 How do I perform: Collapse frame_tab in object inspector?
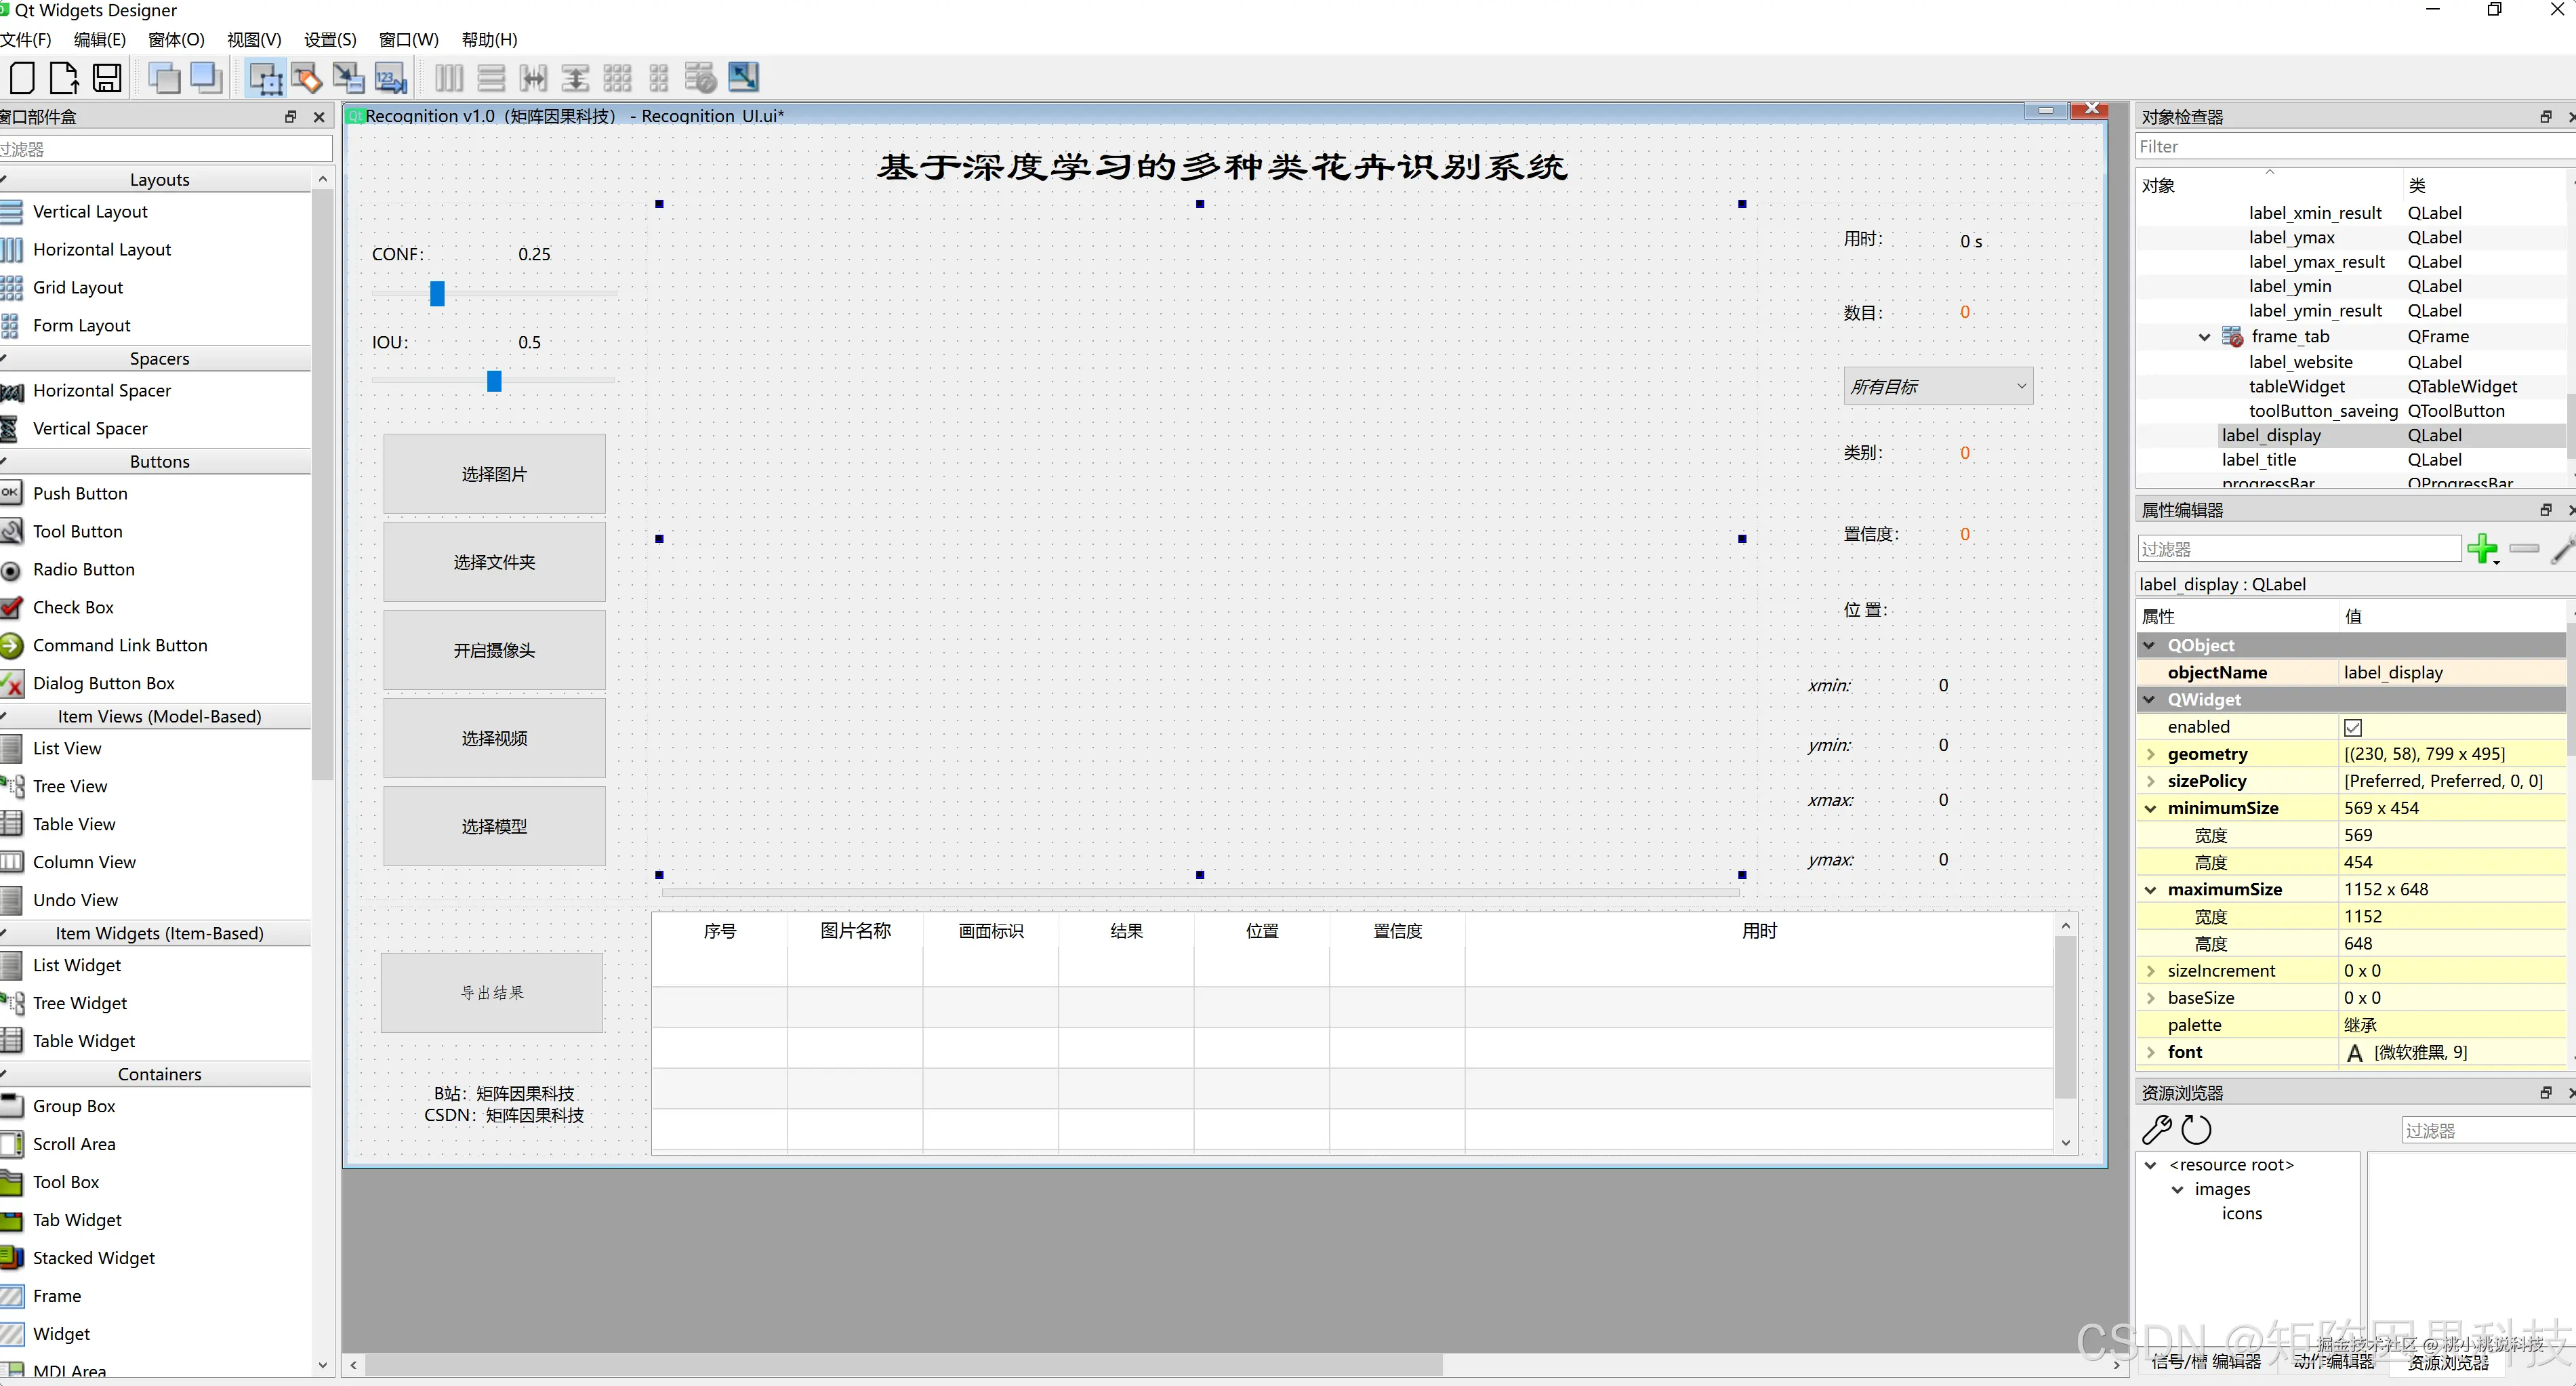(x=2204, y=337)
